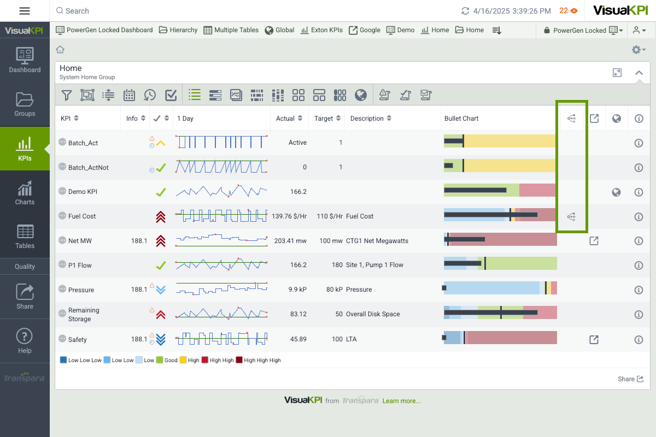Open the Help sidebar option
Image resolution: width=656 pixels, height=437 pixels.
coord(25,341)
